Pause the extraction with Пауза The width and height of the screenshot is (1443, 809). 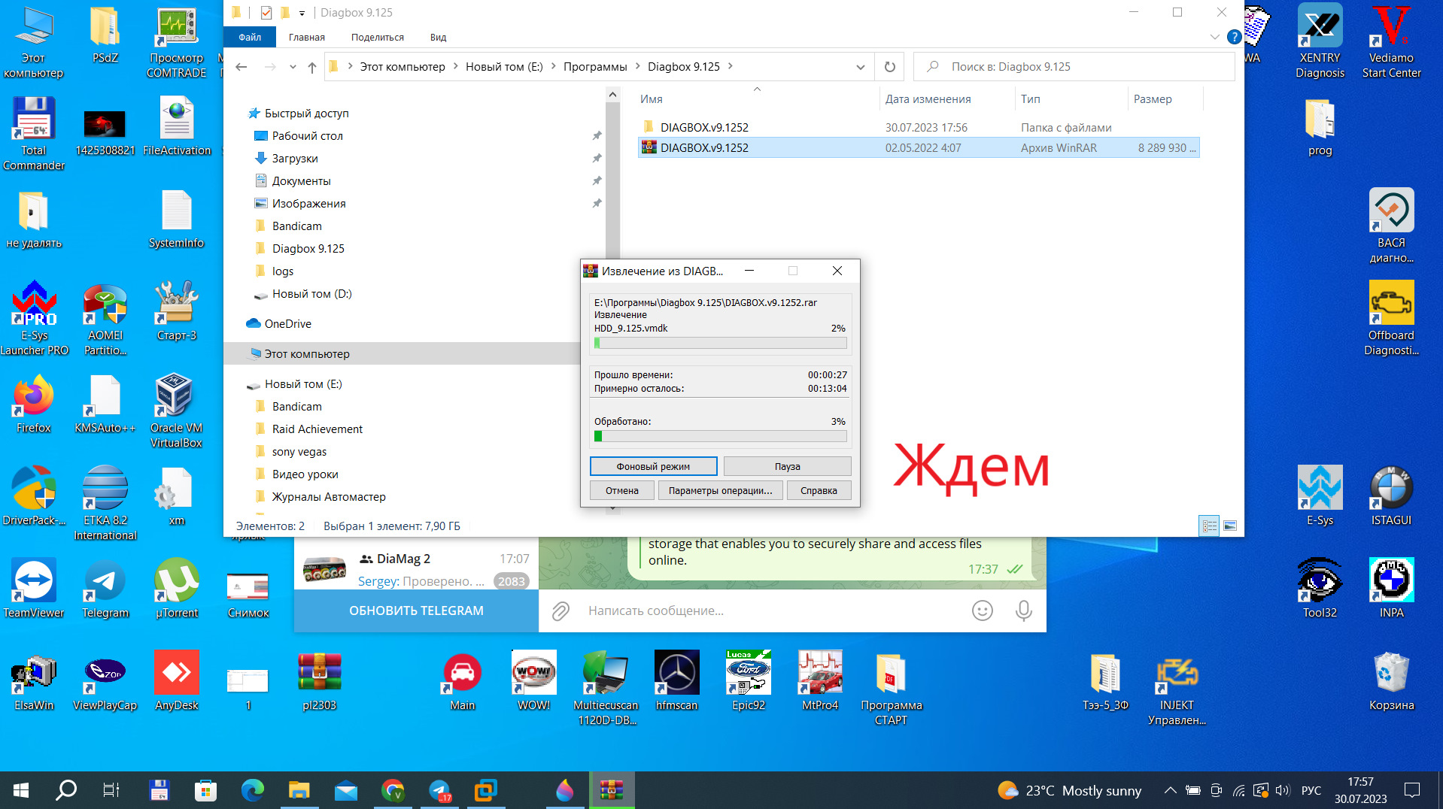point(786,466)
